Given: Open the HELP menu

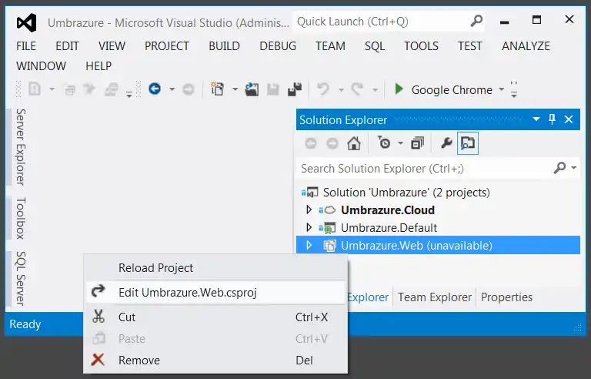Looking at the screenshot, I should (98, 66).
